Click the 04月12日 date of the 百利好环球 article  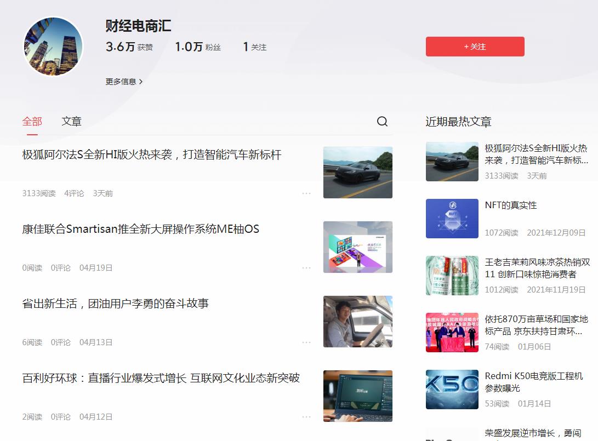[x=96, y=417]
